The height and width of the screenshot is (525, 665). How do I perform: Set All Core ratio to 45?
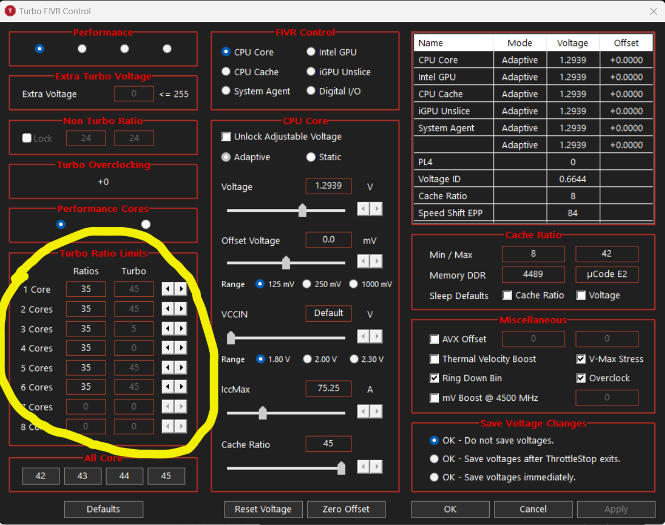click(x=166, y=476)
